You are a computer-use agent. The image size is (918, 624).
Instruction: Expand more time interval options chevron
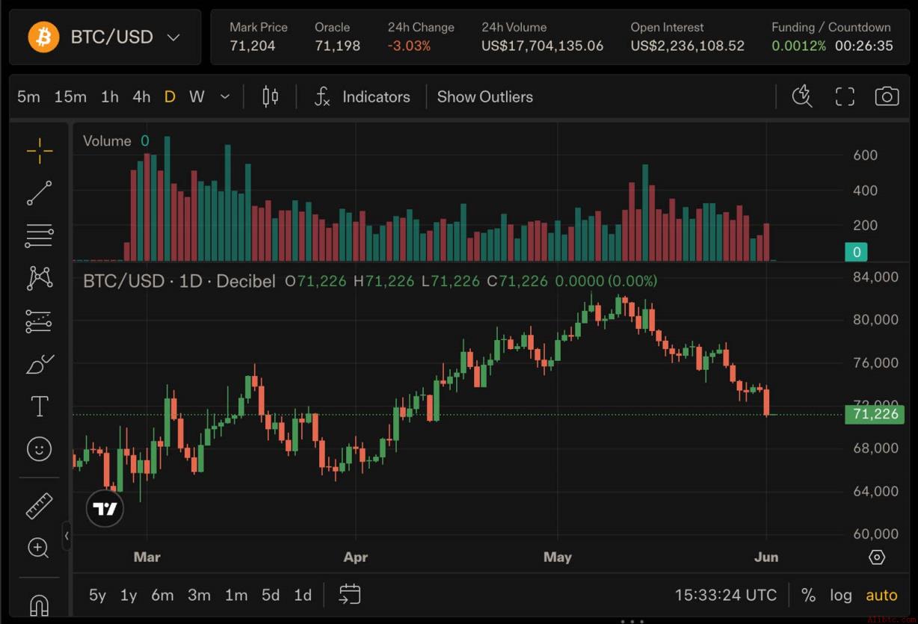click(x=225, y=97)
